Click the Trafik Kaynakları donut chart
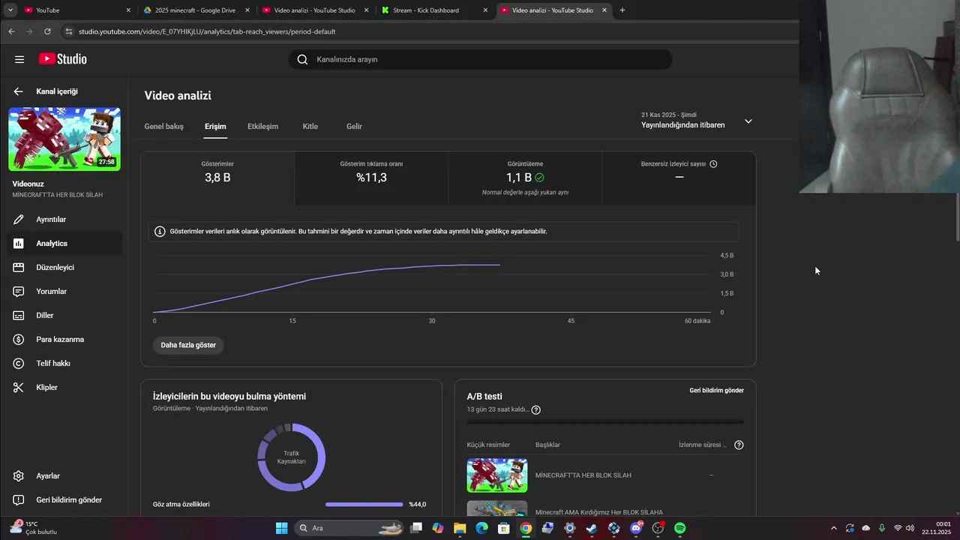 point(291,457)
